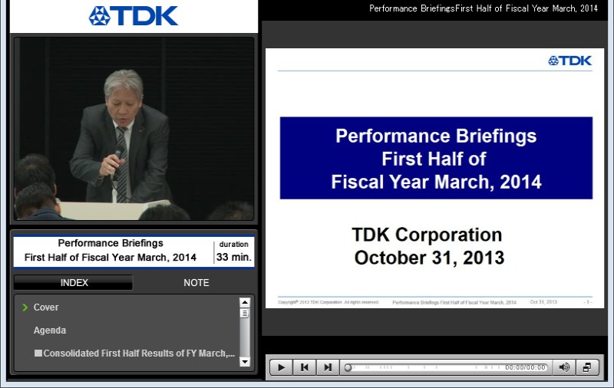The width and height of the screenshot is (614, 388).
Task: Click the TDK logo on the slide
Action: (x=569, y=61)
